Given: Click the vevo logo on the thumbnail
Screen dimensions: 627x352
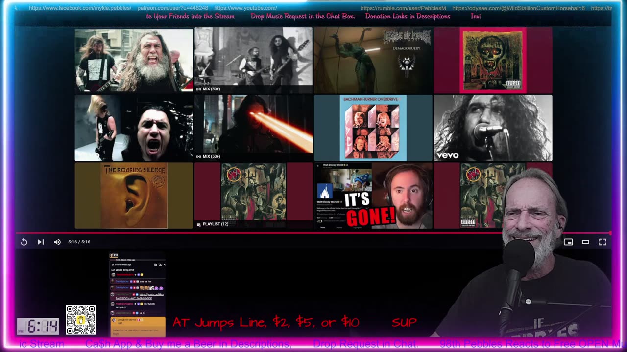Looking at the screenshot, I should [x=447, y=155].
